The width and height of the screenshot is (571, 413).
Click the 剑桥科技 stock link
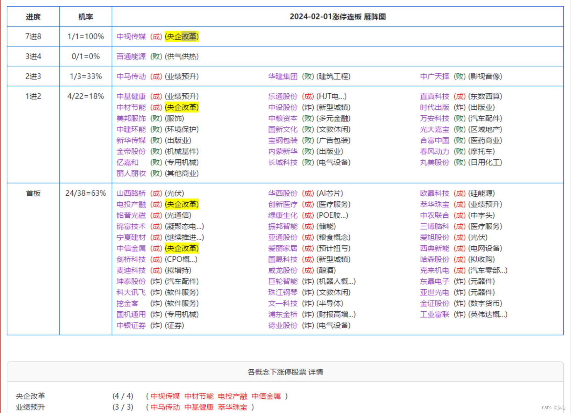(x=131, y=259)
